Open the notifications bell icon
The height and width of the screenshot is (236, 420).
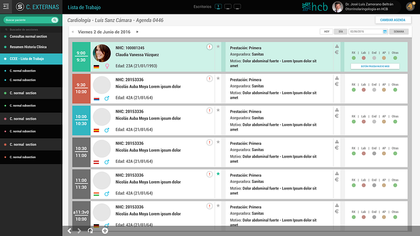(x=410, y=7)
